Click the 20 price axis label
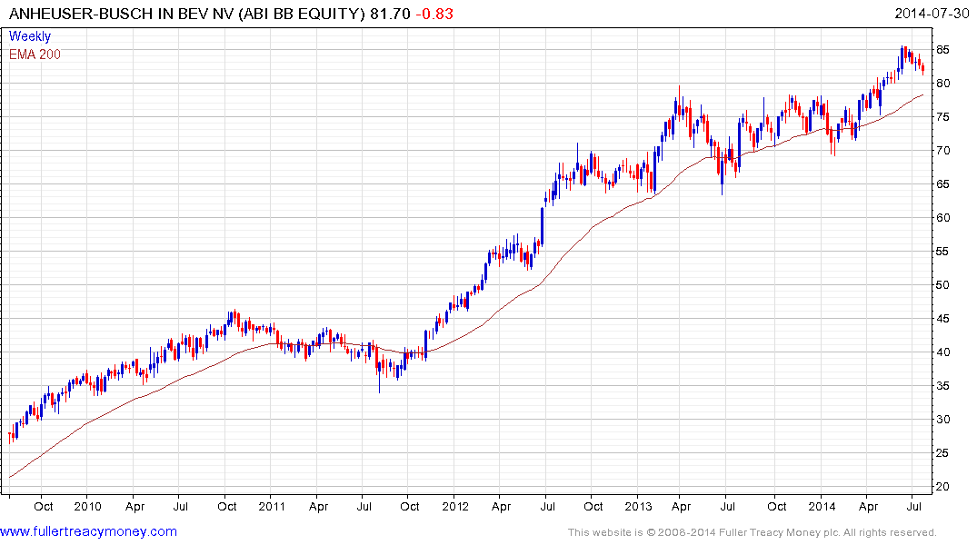Screen dimensions: 977x545 tap(942, 487)
